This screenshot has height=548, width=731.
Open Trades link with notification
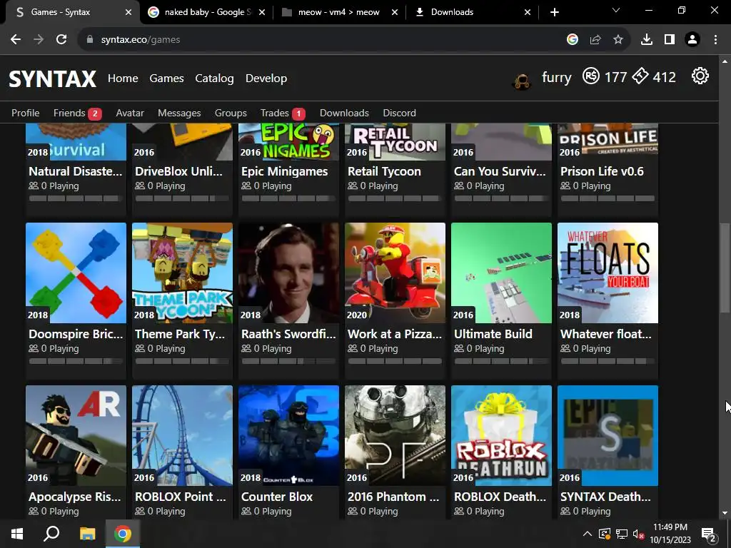pos(283,113)
